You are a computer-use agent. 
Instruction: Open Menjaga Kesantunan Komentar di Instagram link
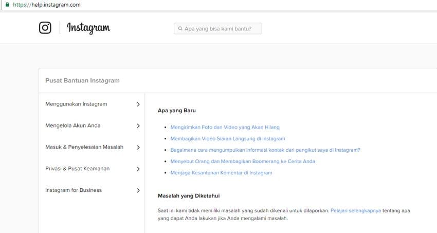(221, 173)
